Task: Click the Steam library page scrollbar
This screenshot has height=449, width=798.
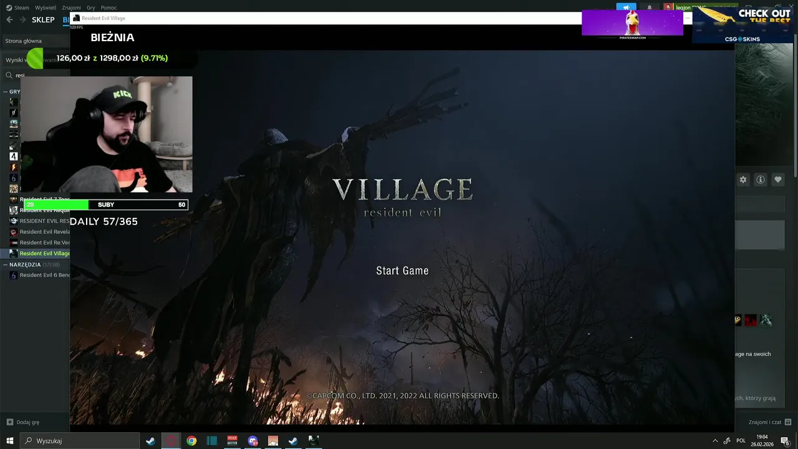Action: pyautogui.click(x=796, y=106)
